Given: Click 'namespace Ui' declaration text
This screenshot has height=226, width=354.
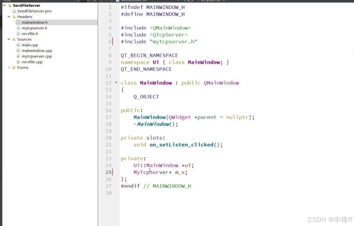Looking at the screenshot, I should point(140,62).
